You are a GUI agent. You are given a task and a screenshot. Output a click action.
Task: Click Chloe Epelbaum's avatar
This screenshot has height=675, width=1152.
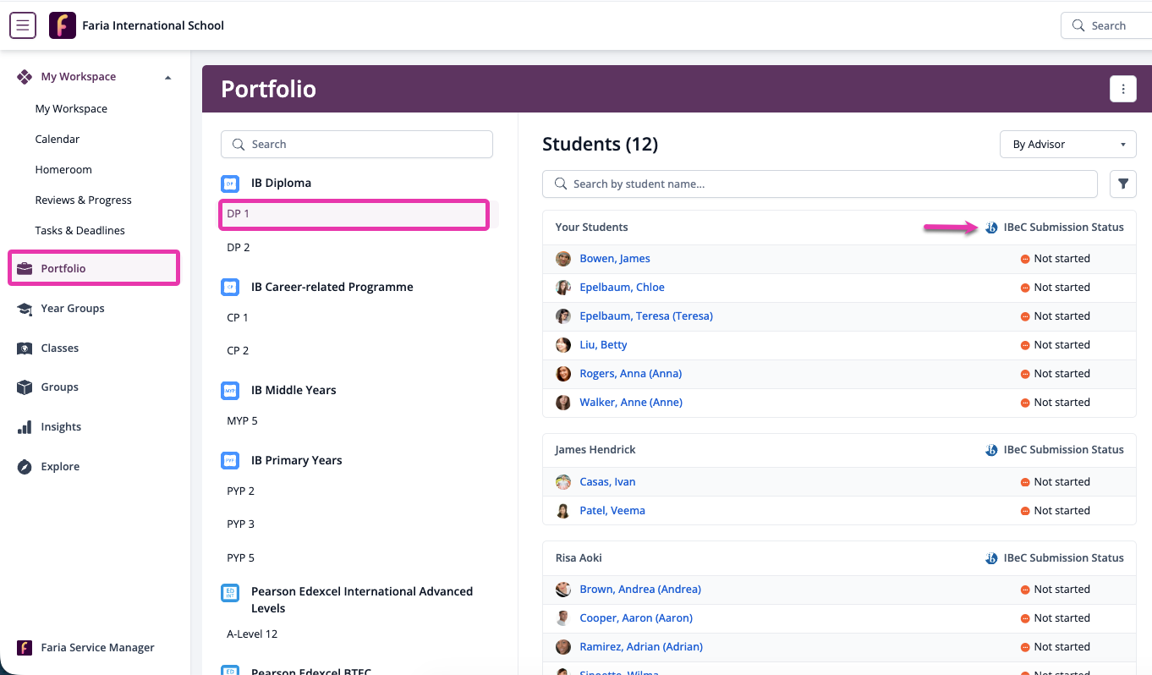pos(563,288)
